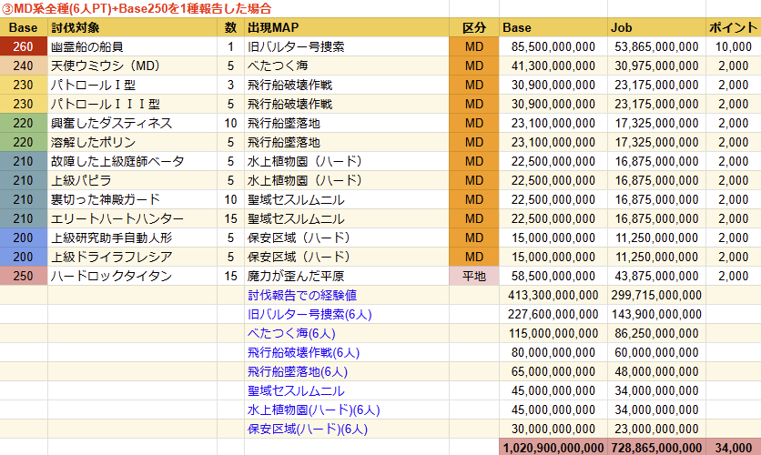
Task: Select the べたつく海 map cell
Action: (347, 66)
